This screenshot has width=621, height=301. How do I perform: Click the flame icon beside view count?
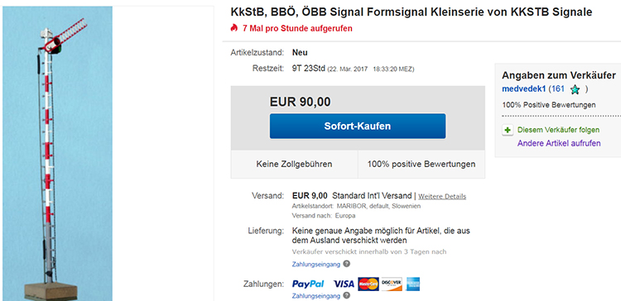pos(233,27)
